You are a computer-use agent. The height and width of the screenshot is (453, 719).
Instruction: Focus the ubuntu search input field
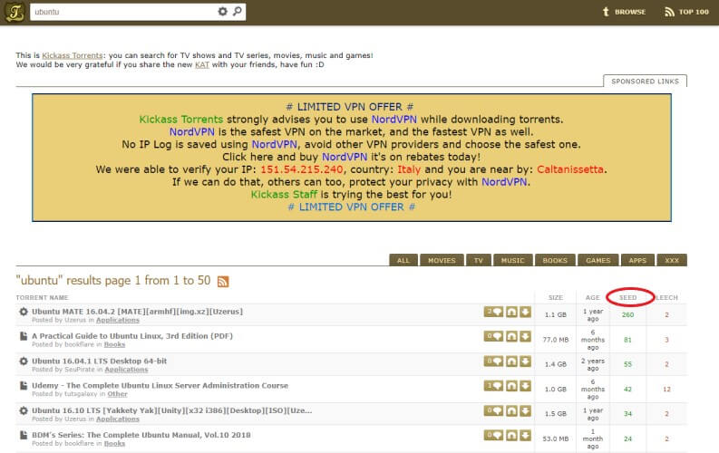pos(124,12)
